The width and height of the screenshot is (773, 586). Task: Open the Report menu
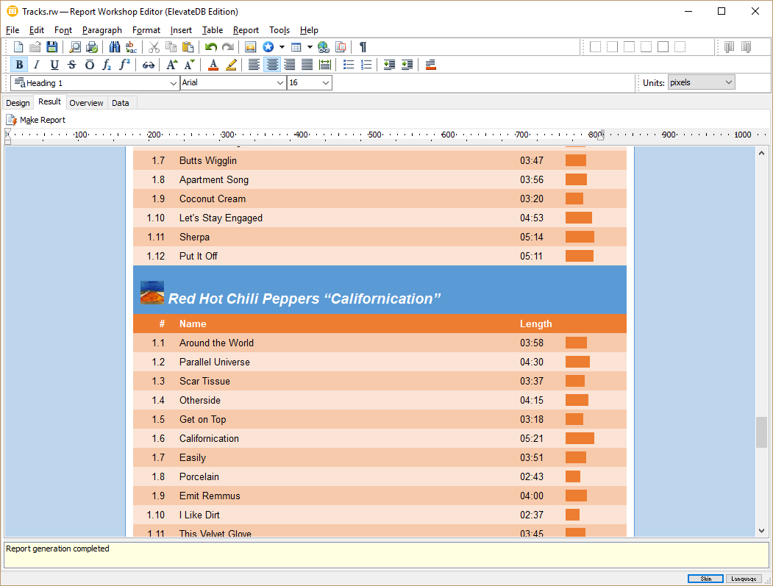(246, 30)
